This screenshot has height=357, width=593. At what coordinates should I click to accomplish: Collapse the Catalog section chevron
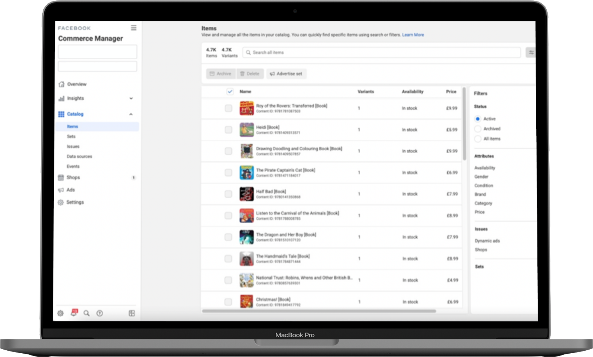click(x=131, y=114)
